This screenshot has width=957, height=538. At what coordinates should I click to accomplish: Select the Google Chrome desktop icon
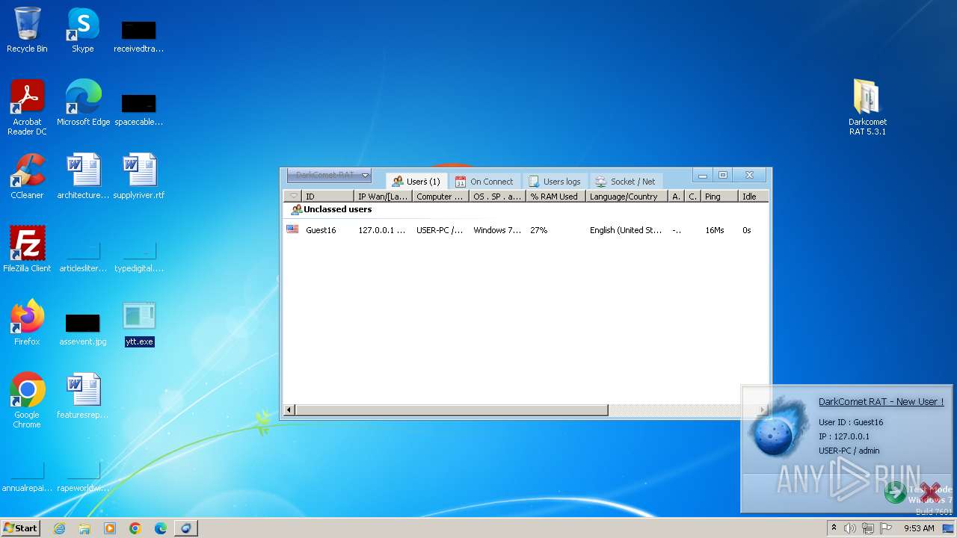[27, 401]
